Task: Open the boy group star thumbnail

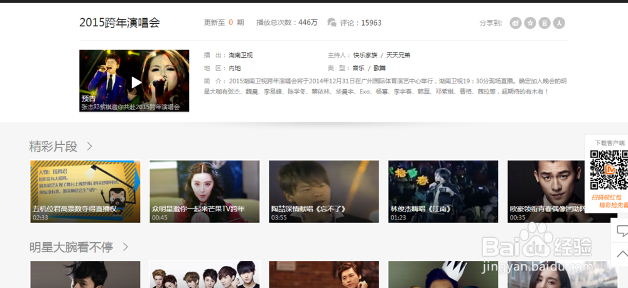Action: (x=205, y=274)
